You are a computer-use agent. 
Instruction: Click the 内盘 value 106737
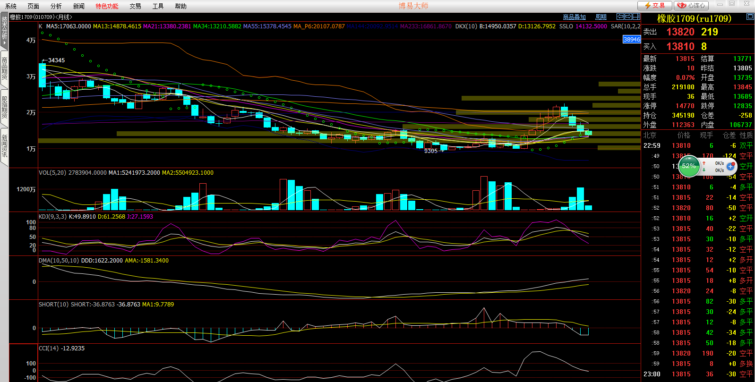[x=741, y=125]
